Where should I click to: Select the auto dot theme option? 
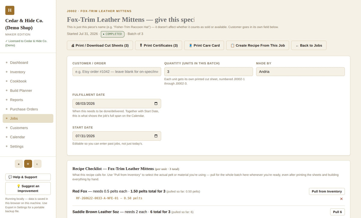point(19,164)
